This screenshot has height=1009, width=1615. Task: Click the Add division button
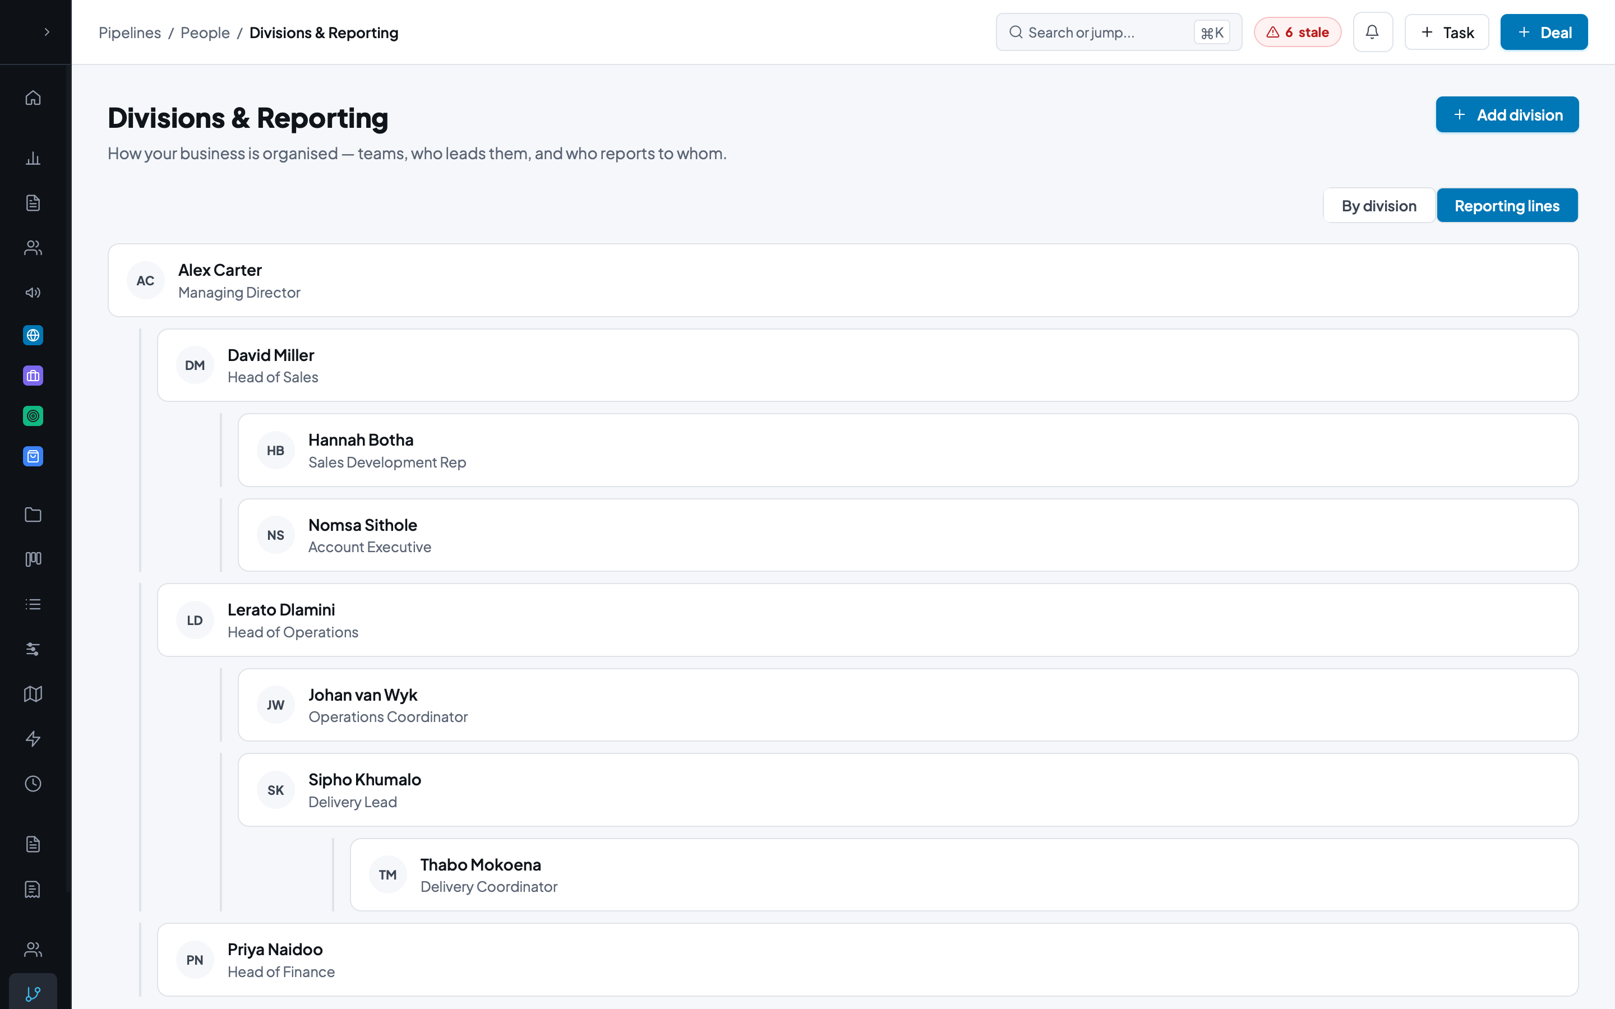click(x=1507, y=115)
